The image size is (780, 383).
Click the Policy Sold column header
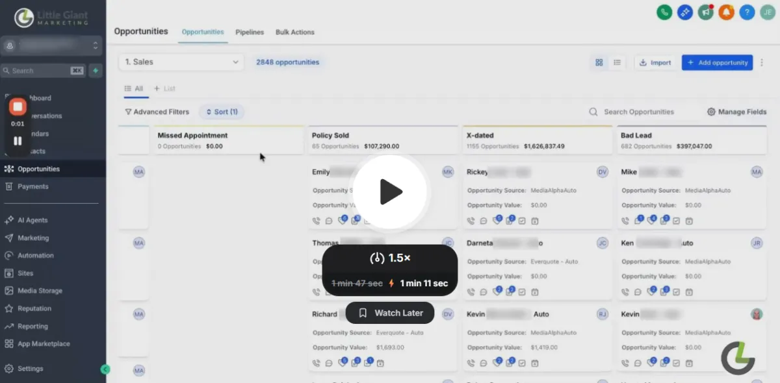point(383,140)
